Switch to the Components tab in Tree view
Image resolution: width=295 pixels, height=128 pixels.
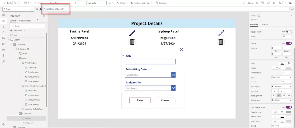(25, 21)
